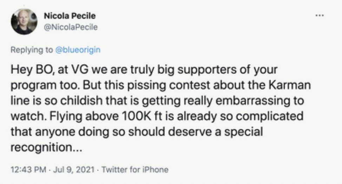This screenshot has height=184, width=342.
Task: Open the 'Twitter for iPhone' source link
Action: (135, 169)
